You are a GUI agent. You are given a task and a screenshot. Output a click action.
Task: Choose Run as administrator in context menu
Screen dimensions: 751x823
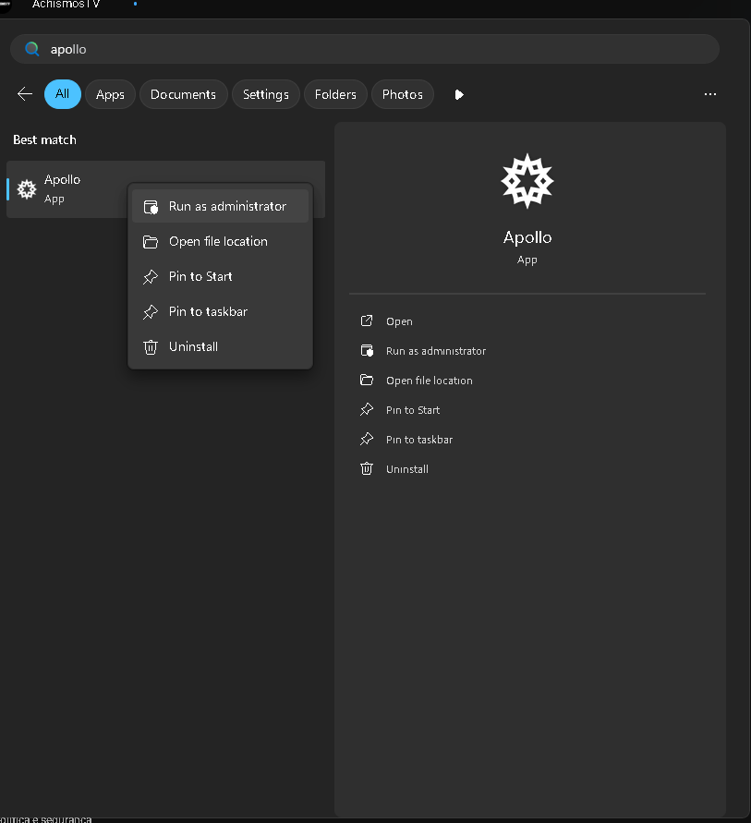tap(221, 206)
